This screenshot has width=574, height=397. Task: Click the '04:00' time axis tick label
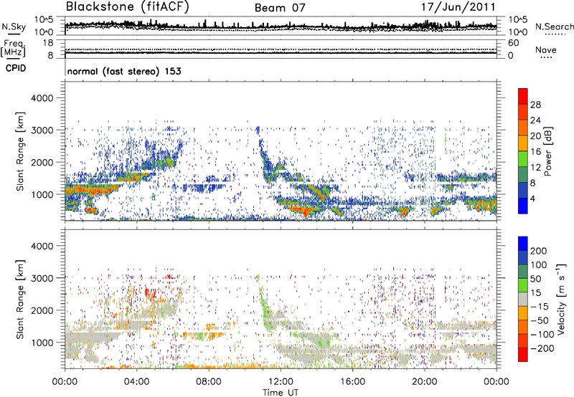[136, 382]
